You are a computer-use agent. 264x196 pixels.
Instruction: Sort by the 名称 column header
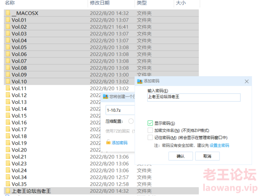point(10,3)
